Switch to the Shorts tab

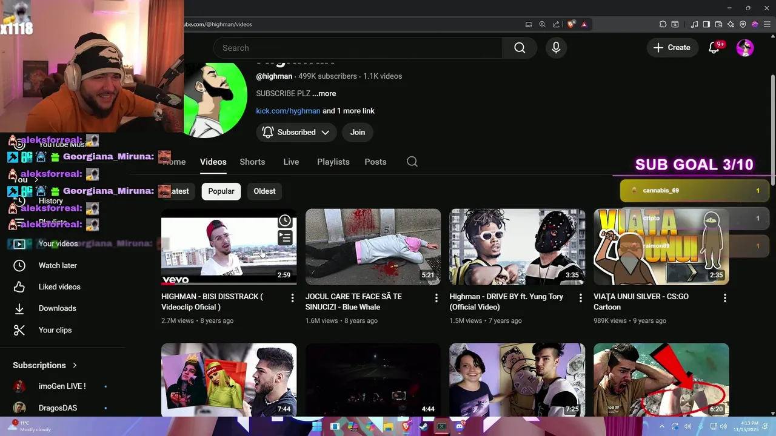[x=252, y=162]
